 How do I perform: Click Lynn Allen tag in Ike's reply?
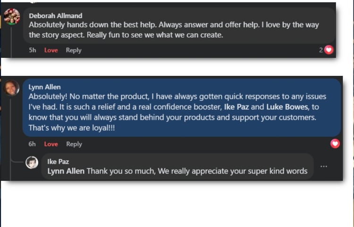tap(66, 171)
